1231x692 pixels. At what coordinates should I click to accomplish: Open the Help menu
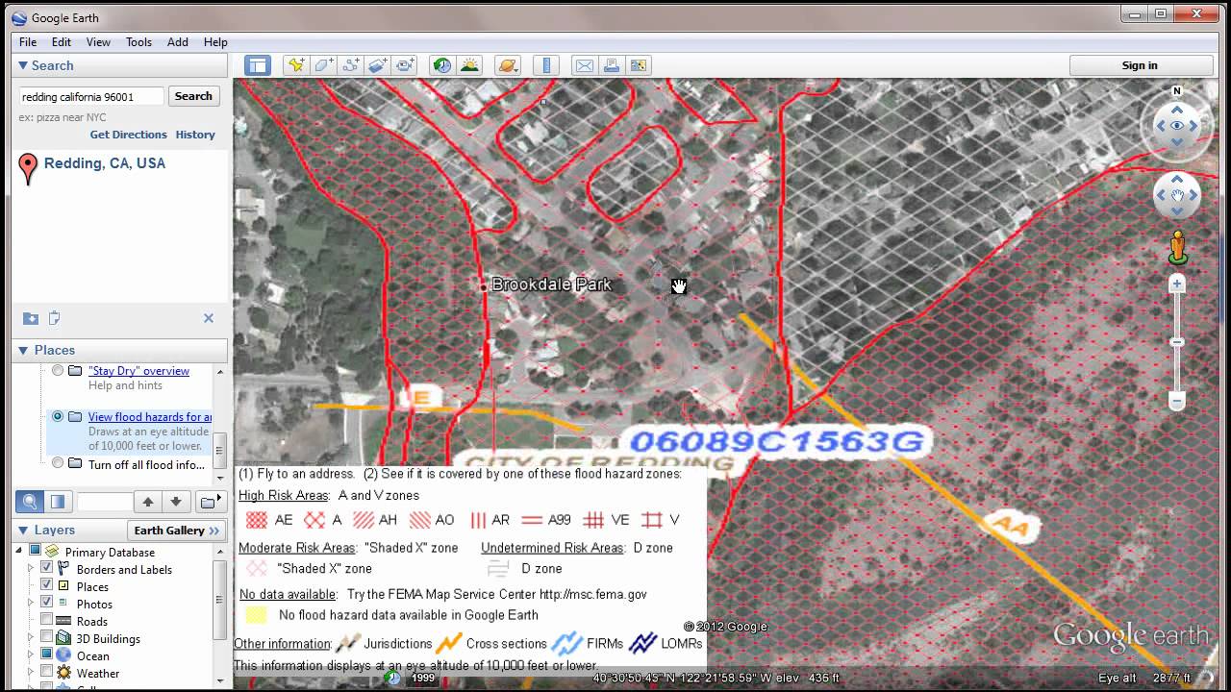point(215,42)
